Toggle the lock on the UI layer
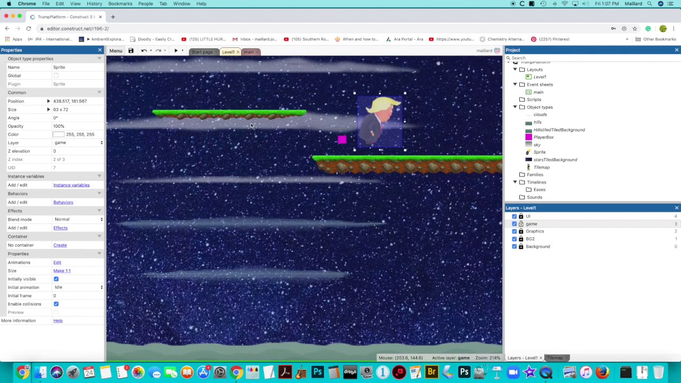The width and height of the screenshot is (681, 383). coord(521,217)
